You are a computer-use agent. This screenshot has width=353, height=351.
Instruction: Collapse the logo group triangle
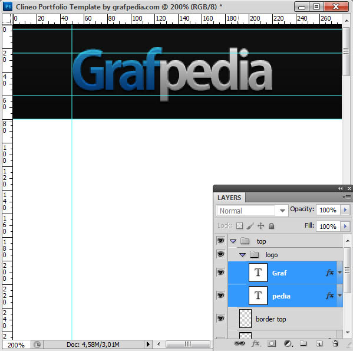(x=242, y=255)
